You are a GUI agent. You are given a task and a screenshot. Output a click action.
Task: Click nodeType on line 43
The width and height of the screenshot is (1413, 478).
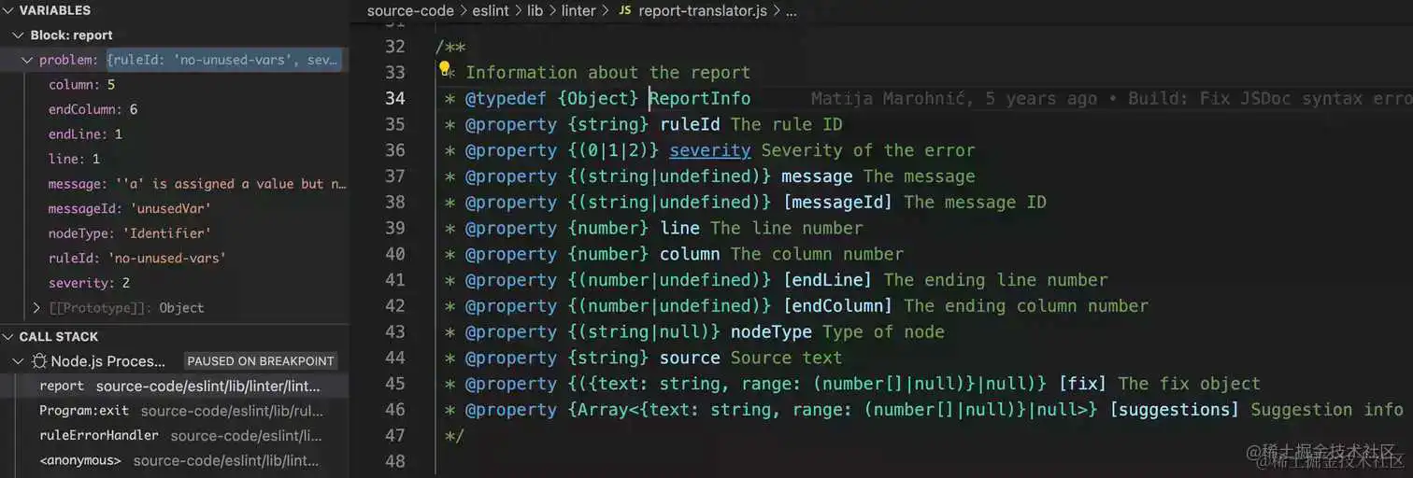click(x=771, y=332)
